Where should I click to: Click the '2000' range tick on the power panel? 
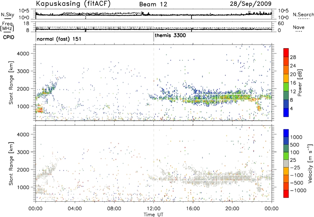point(23,89)
